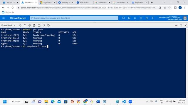Viewport: 188px width, 105px height.
Task: Open Cloud Shell from Azure header
Action: [123, 18]
